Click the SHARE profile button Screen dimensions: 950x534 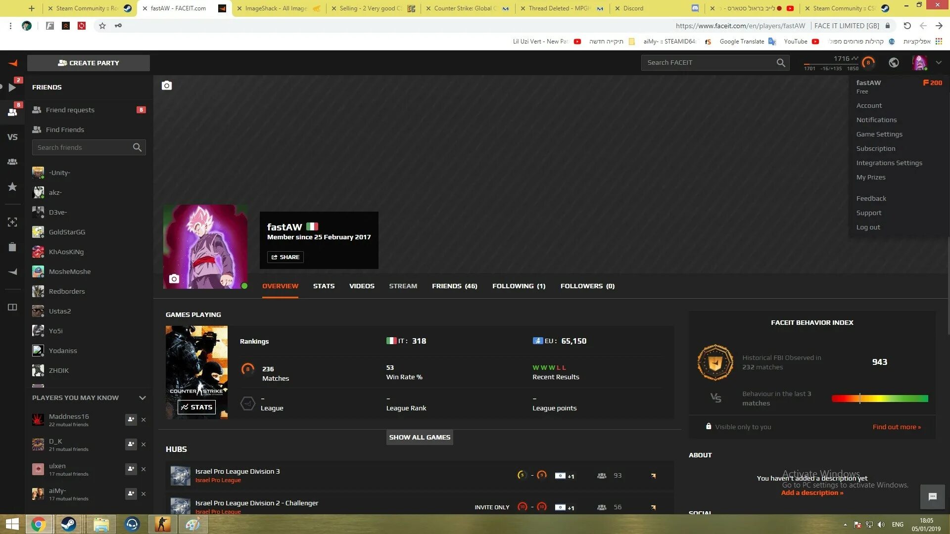[x=285, y=257]
